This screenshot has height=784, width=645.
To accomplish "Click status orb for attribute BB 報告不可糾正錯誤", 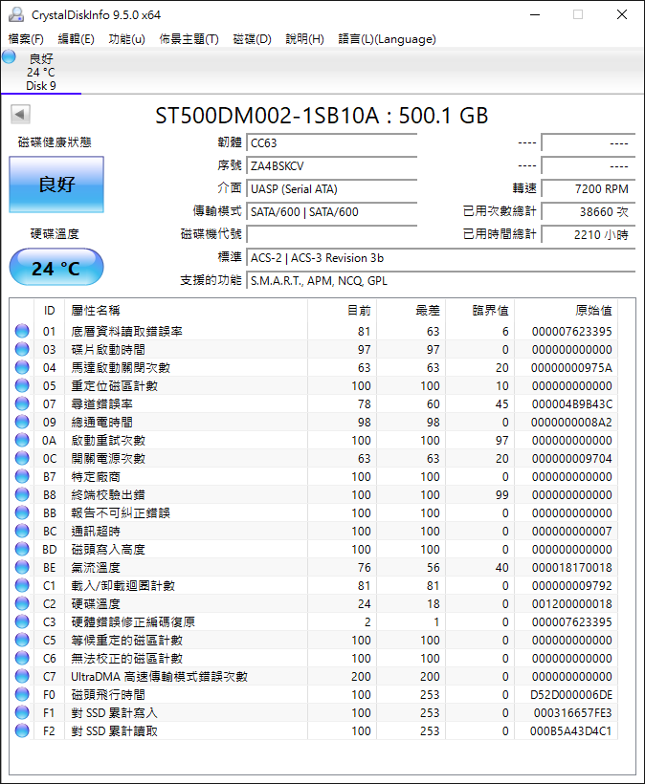I will pyautogui.click(x=22, y=512).
